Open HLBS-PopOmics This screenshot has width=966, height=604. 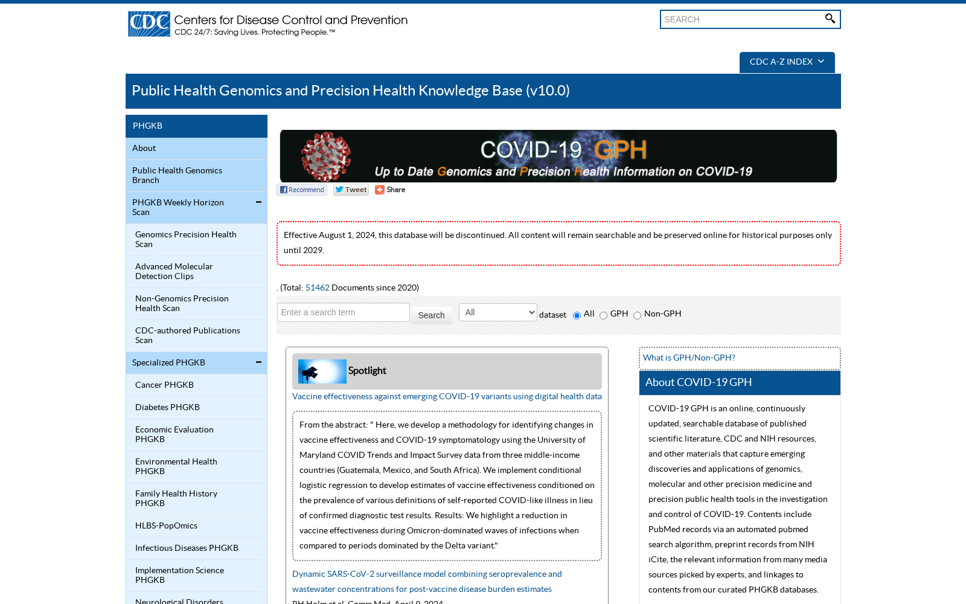pyautogui.click(x=196, y=526)
